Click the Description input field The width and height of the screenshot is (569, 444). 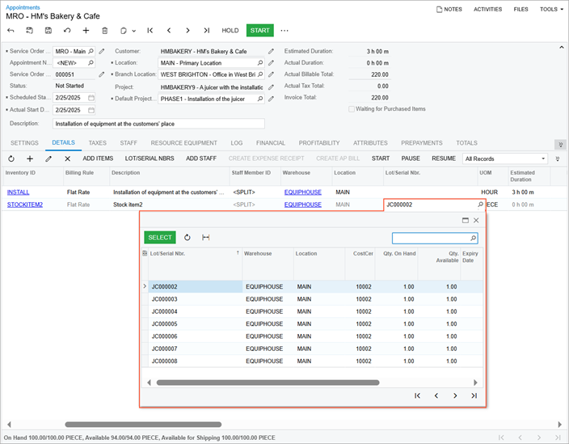(158, 124)
